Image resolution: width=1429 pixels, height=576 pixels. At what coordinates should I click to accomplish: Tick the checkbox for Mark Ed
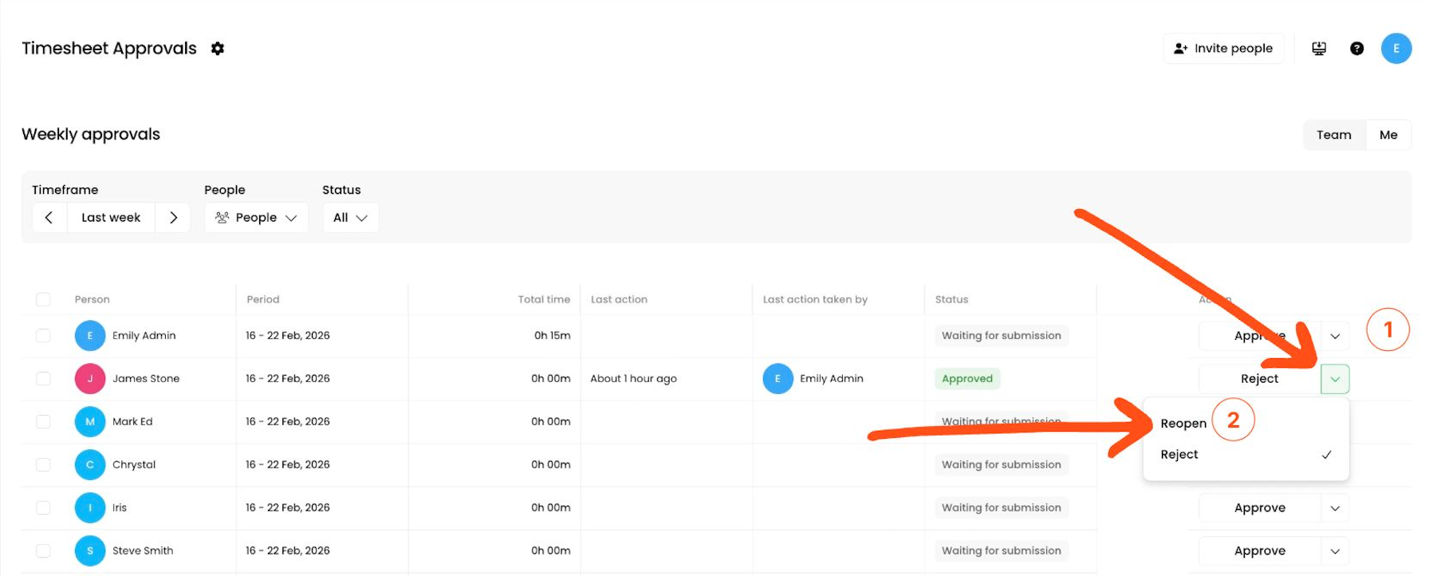coord(43,422)
